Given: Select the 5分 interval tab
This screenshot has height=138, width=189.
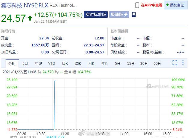Looking at the screenshot, I should pos(118,64).
